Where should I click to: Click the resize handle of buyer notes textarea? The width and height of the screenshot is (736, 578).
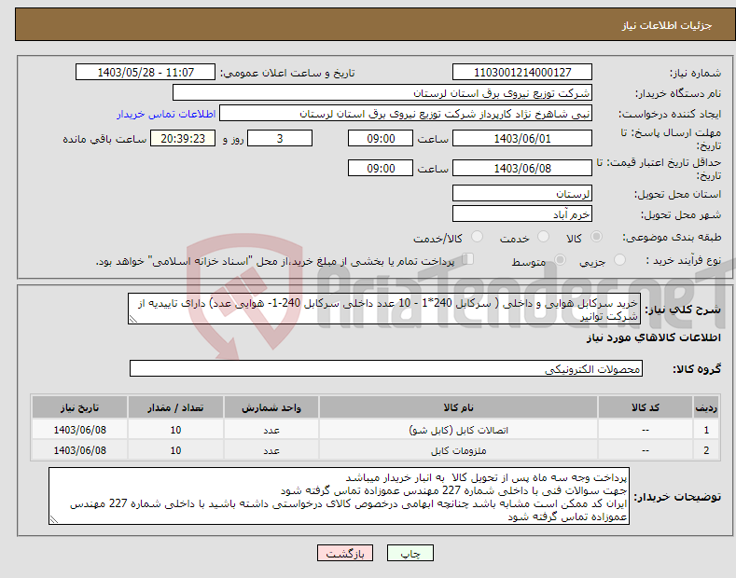click(53, 520)
